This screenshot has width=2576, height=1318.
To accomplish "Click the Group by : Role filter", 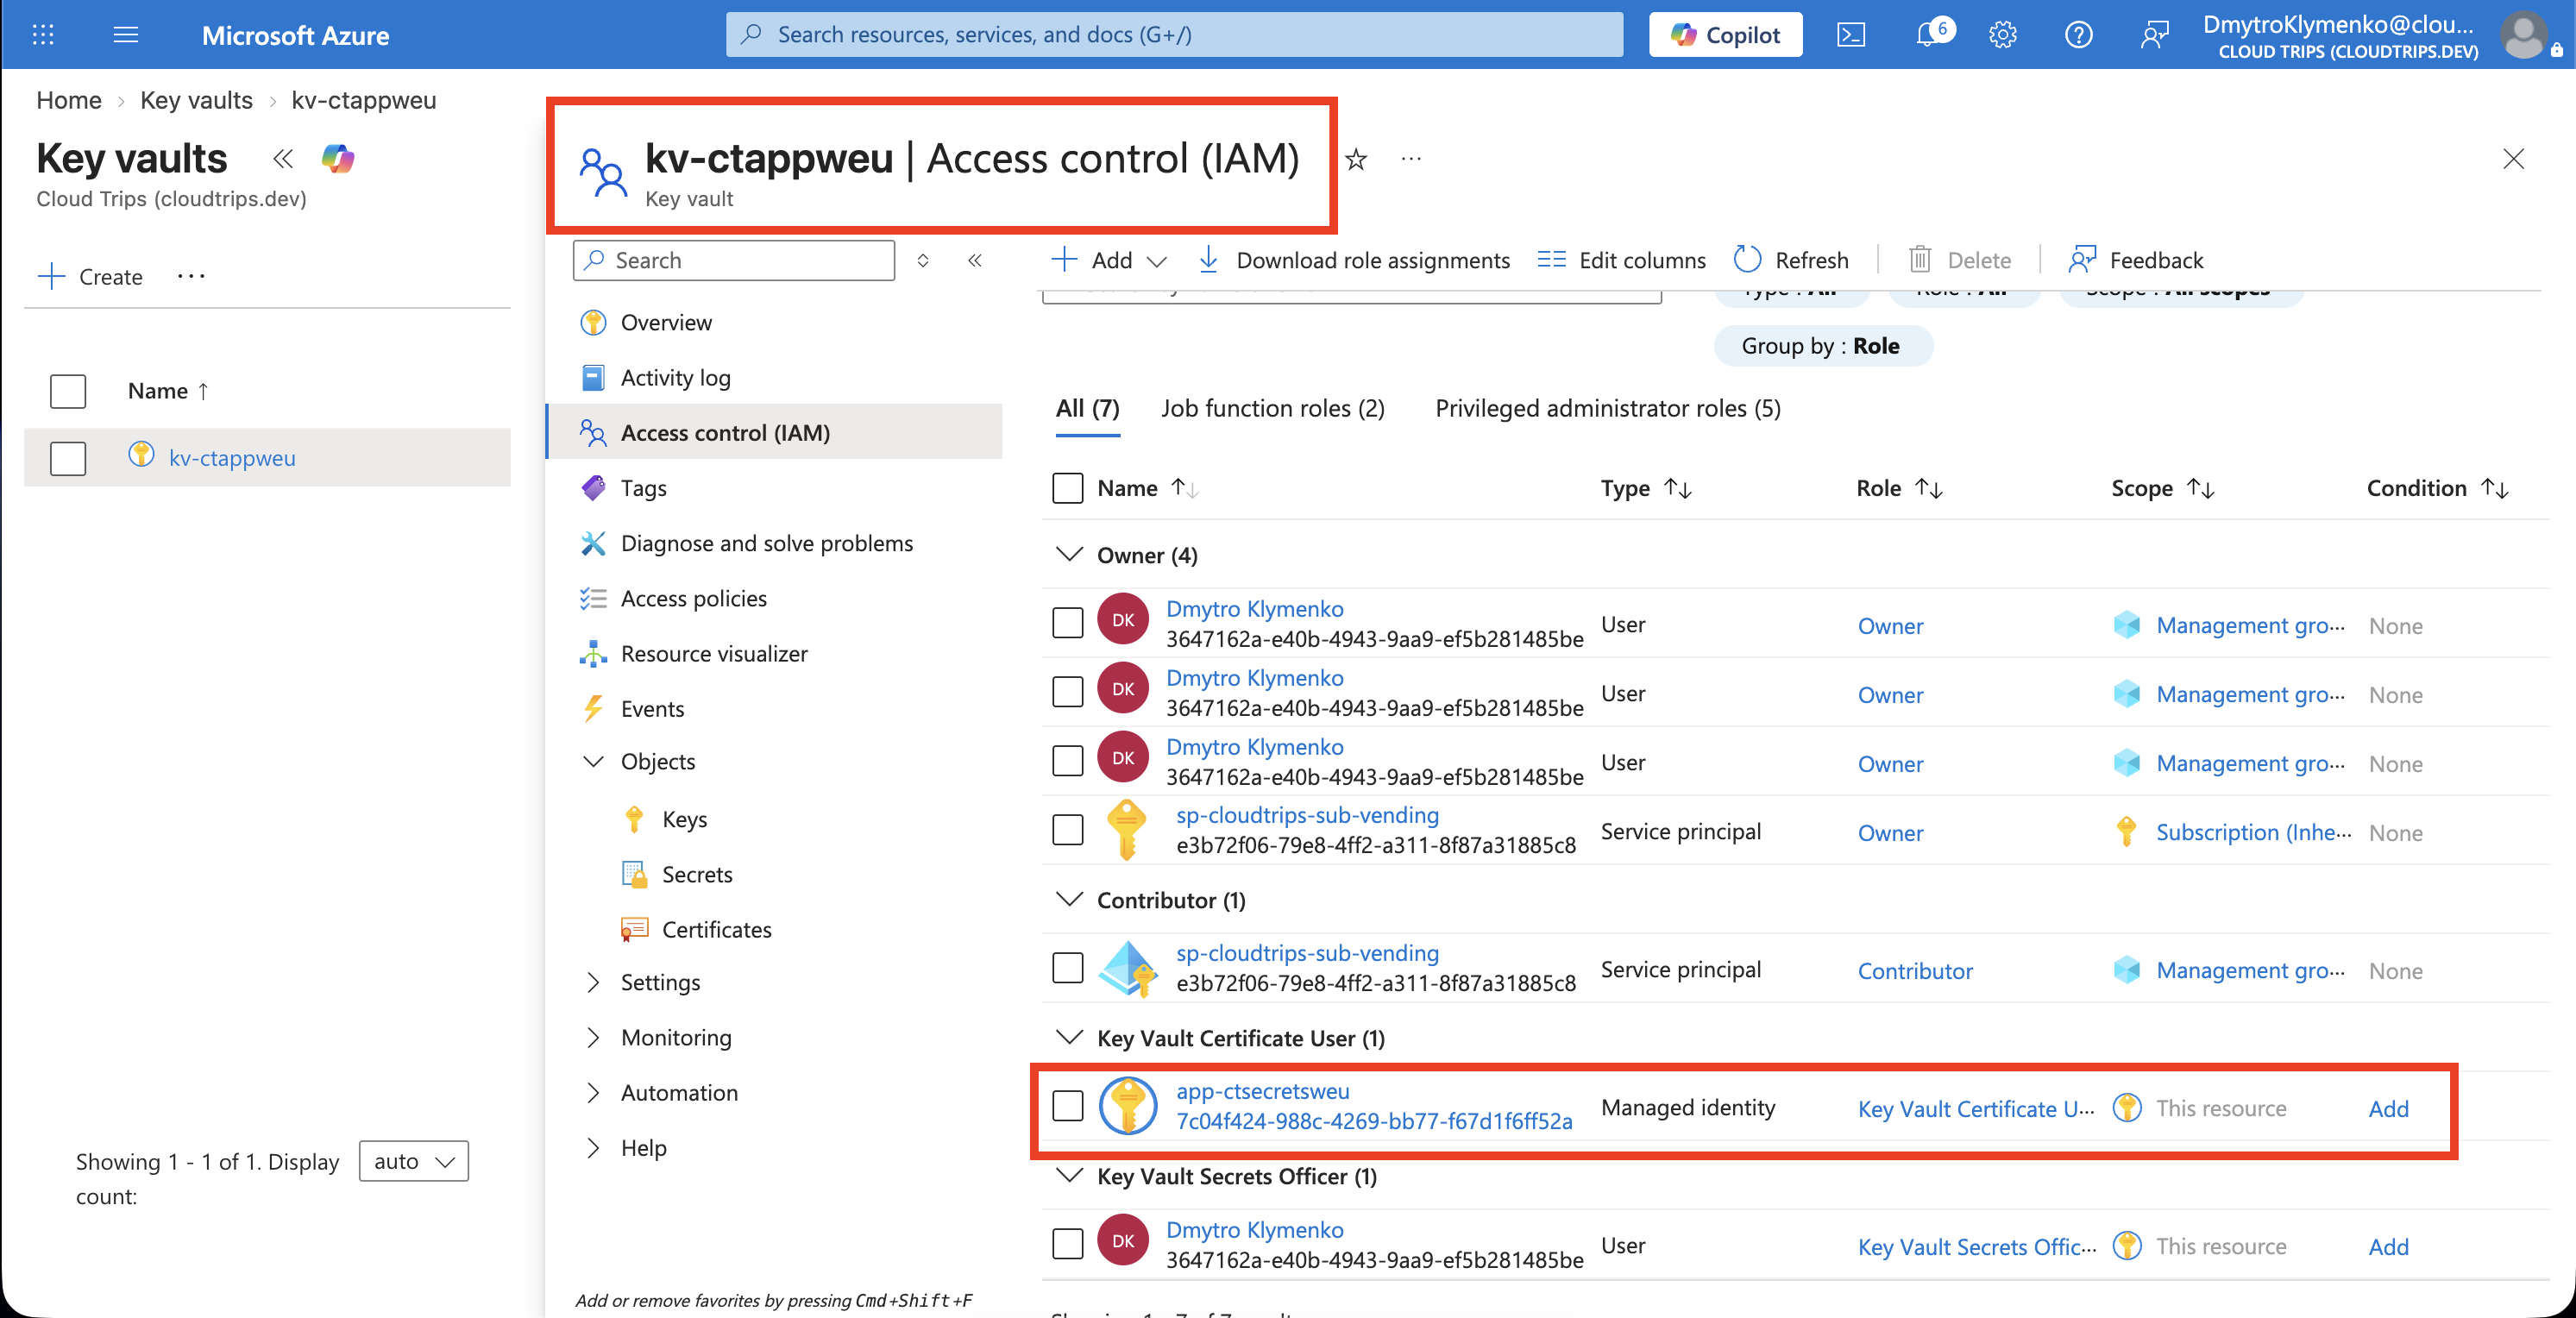I will coord(1822,346).
